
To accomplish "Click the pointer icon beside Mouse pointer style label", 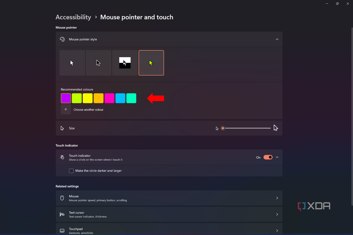I will pyautogui.click(x=62, y=39).
